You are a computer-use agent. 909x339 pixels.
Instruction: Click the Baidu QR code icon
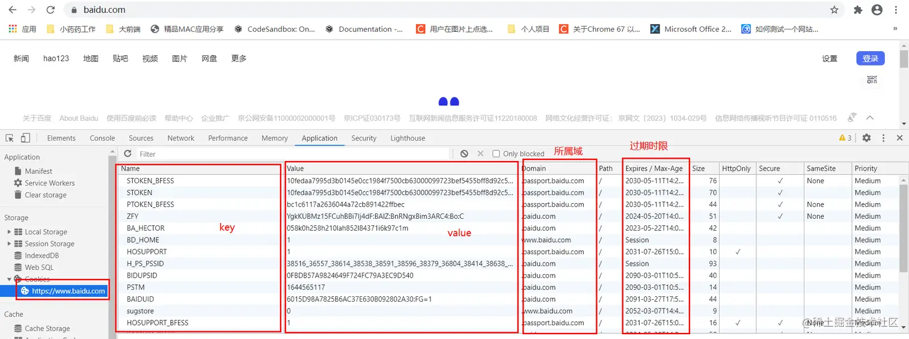872,79
